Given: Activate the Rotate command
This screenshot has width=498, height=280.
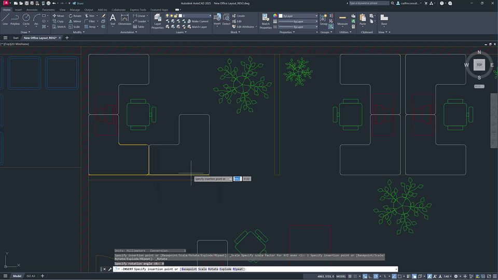Looking at the screenshot, I should [x=75, y=16].
